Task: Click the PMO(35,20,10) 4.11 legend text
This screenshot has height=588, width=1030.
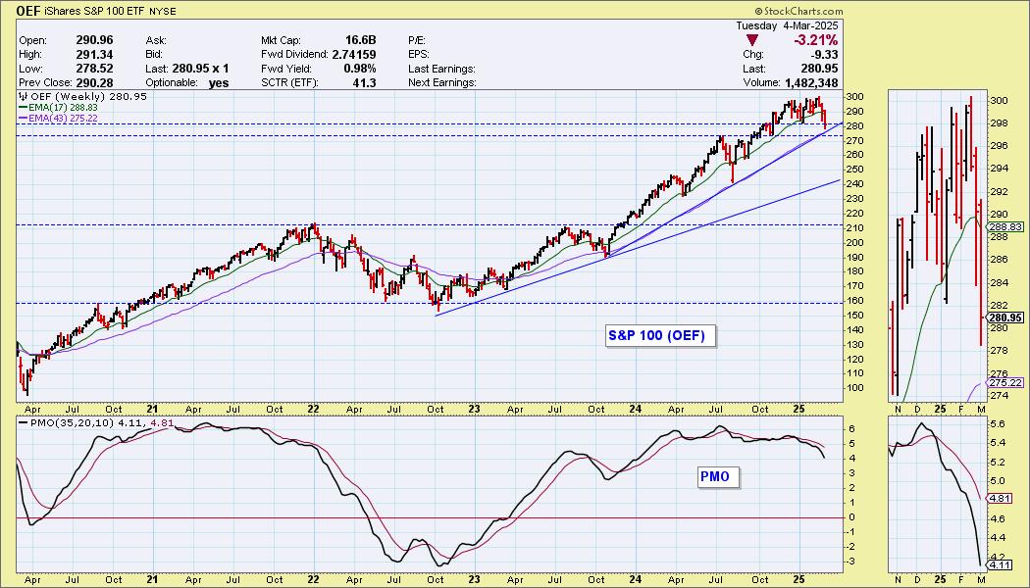Action: click(x=87, y=423)
